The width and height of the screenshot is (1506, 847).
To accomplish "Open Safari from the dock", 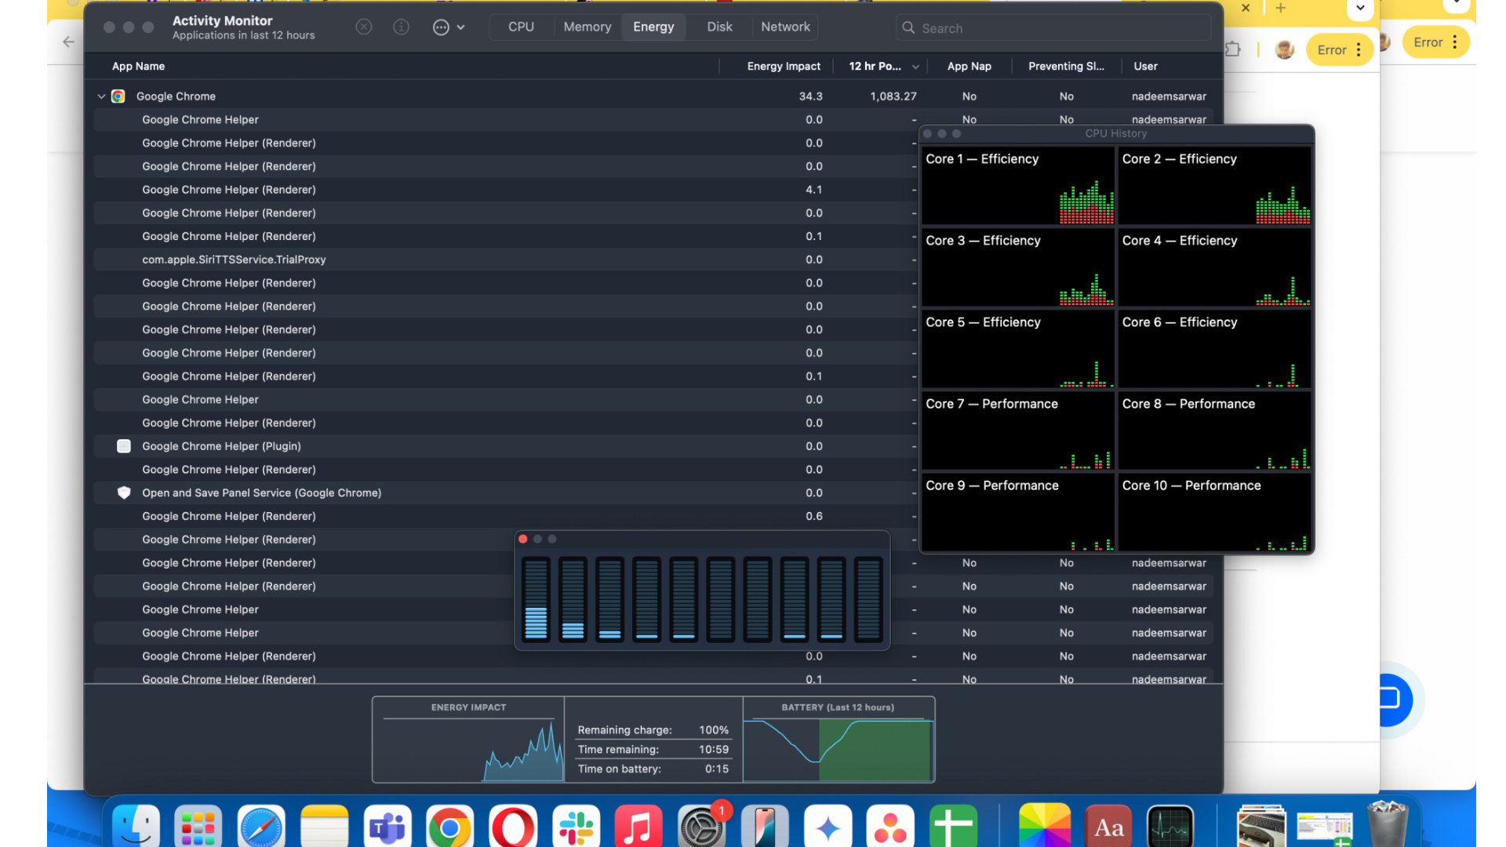I will pyautogui.click(x=261, y=827).
